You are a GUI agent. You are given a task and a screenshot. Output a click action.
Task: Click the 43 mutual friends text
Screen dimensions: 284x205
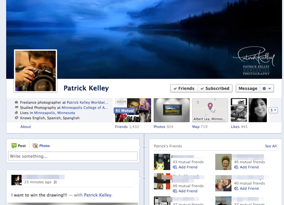188,162
